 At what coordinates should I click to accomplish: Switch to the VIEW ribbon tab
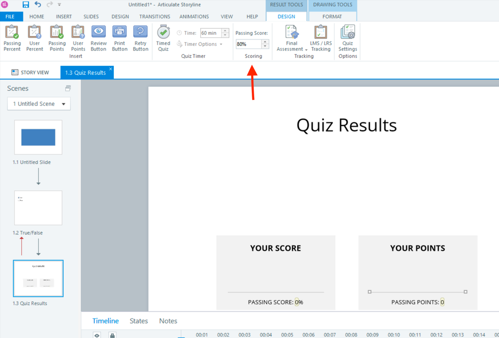227,16
